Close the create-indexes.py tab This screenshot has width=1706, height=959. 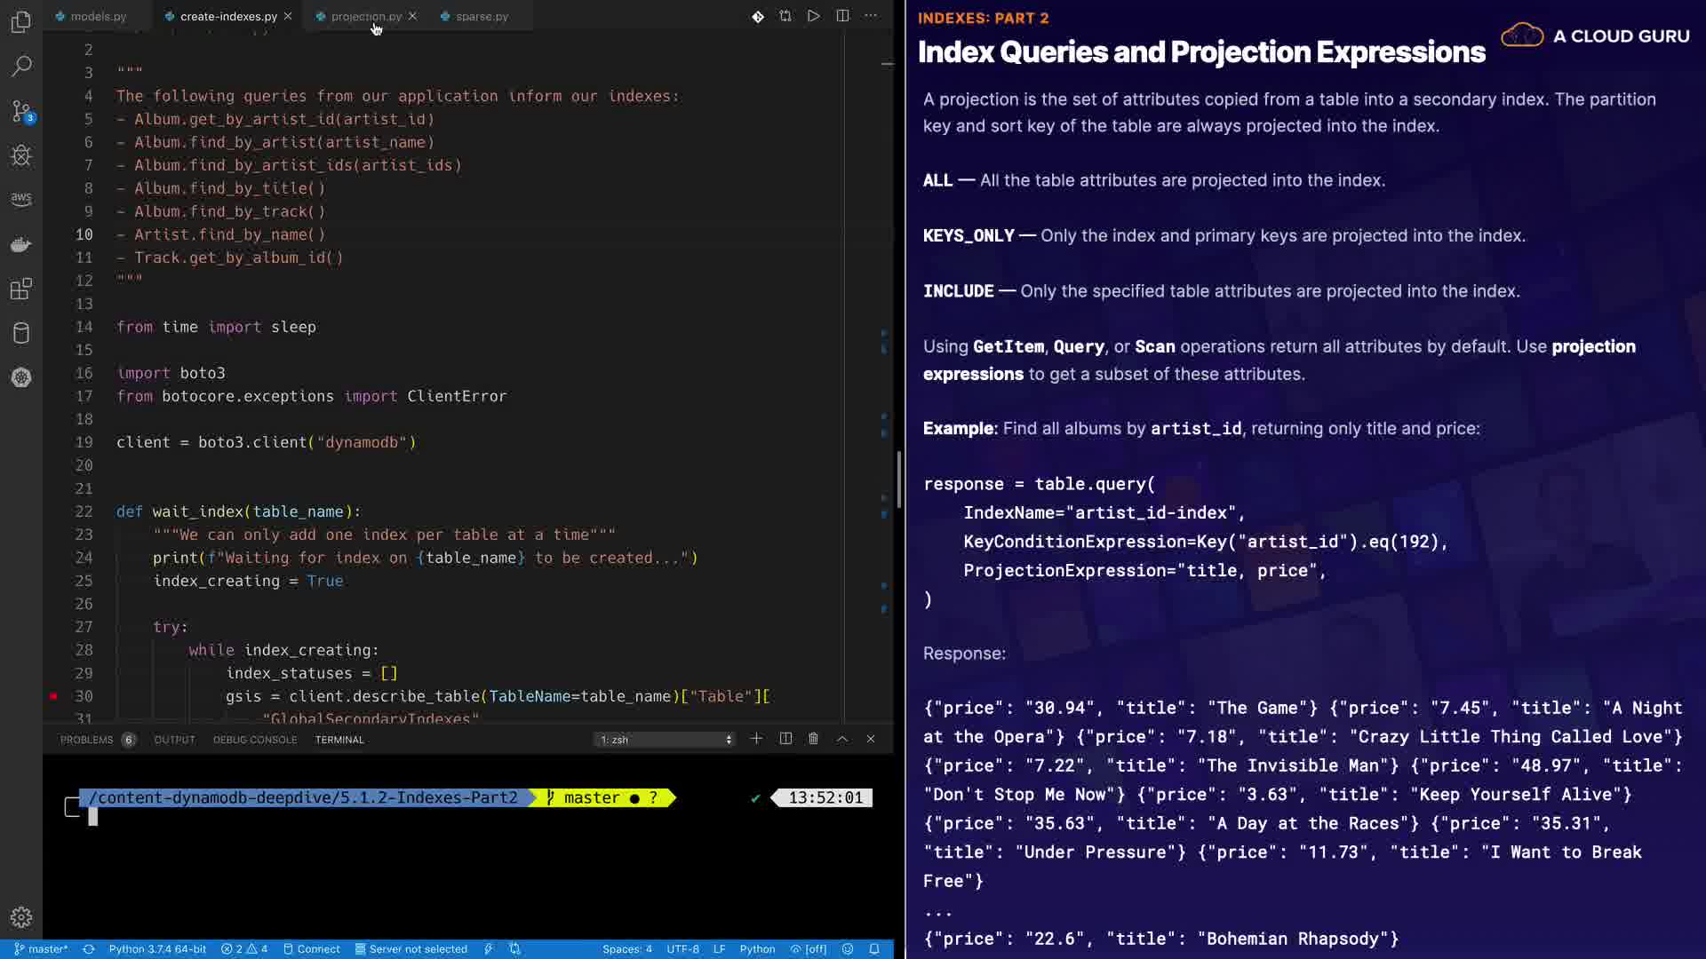(x=288, y=16)
